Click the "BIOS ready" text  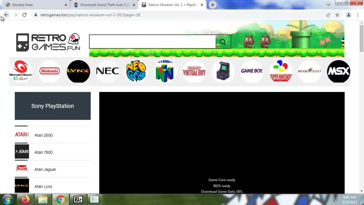(x=222, y=186)
